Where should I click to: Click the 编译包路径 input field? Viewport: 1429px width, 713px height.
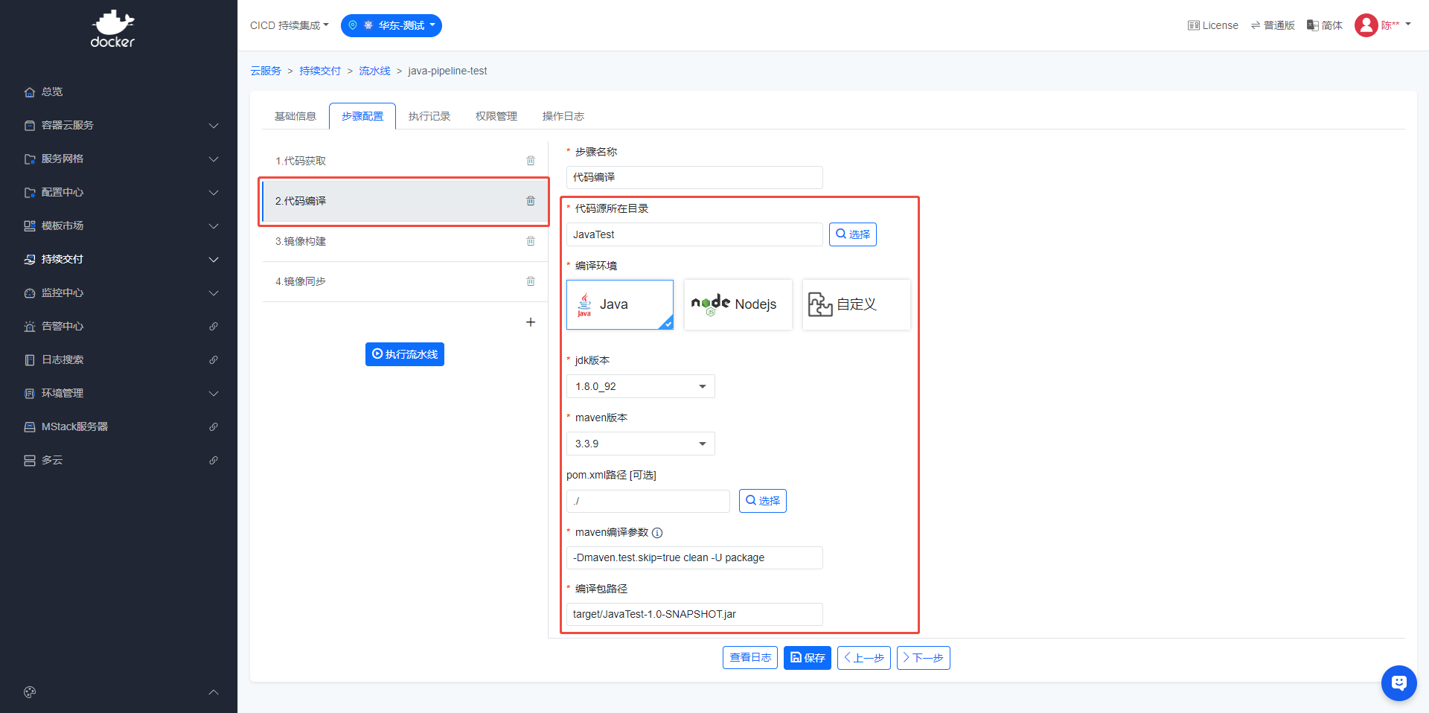pyautogui.click(x=694, y=614)
